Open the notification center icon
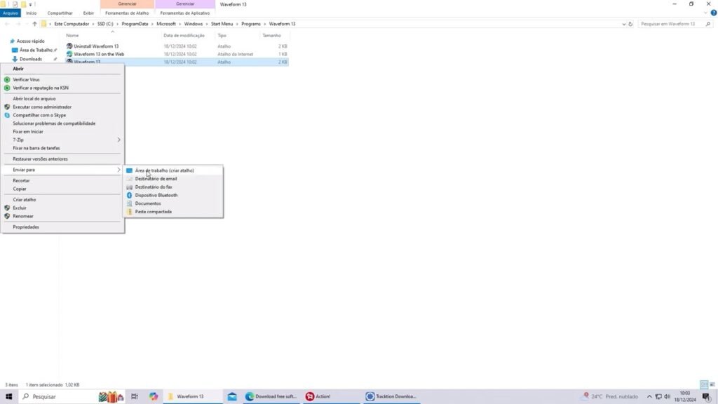This screenshot has height=404, width=718. tap(707, 397)
